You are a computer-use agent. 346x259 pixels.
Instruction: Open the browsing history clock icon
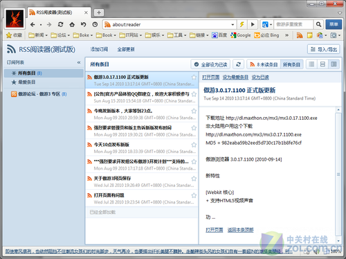[x=95, y=24]
